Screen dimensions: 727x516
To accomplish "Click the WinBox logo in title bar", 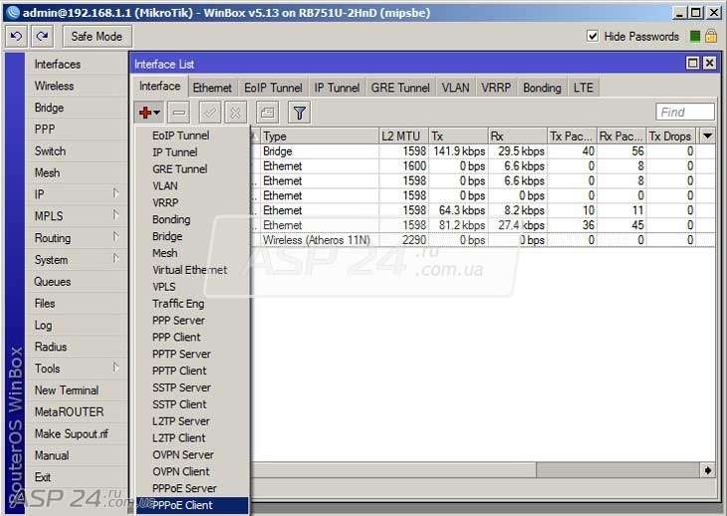I will tap(14, 13).
